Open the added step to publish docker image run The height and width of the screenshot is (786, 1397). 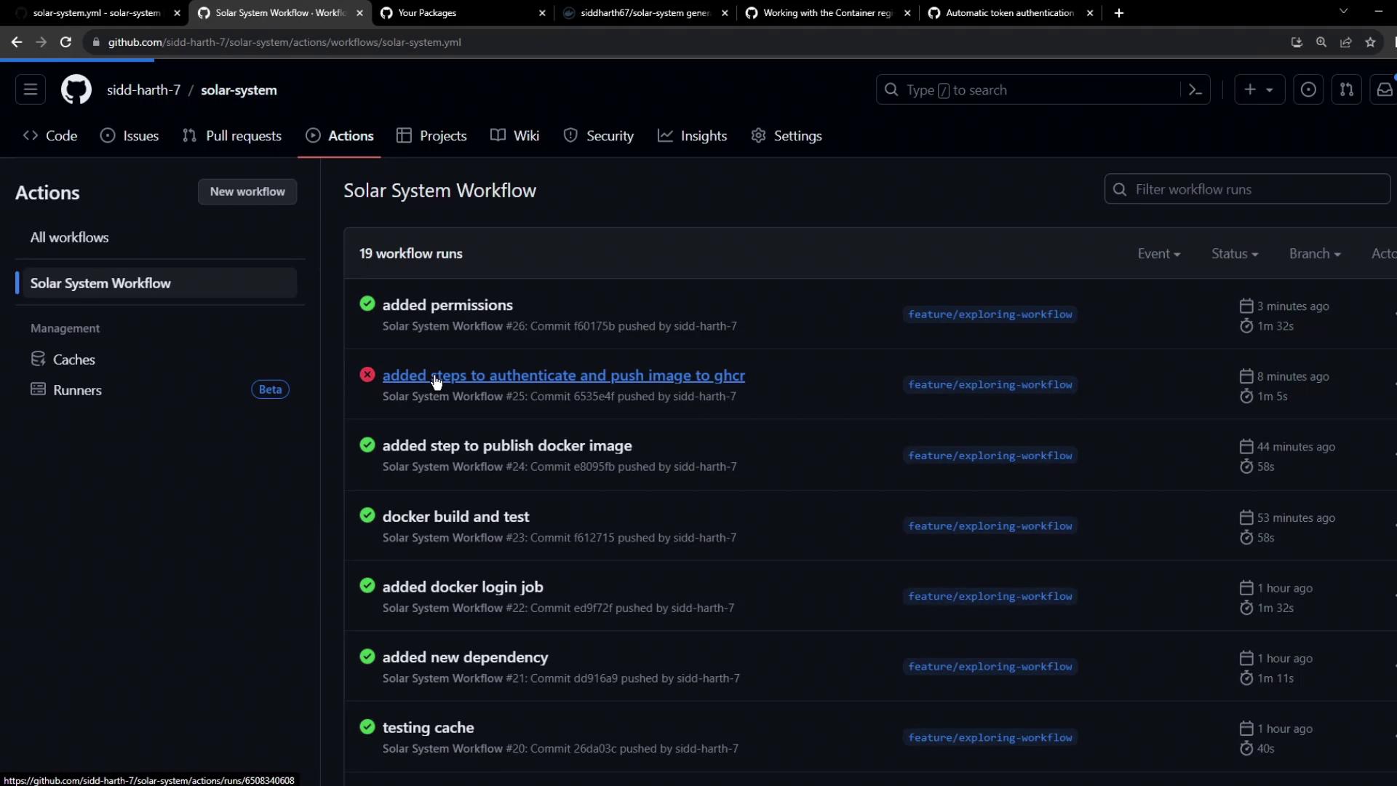point(507,445)
